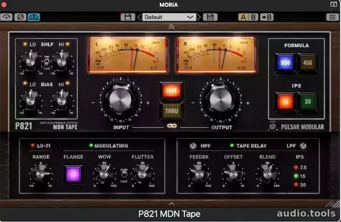Toggle the LO SHLF LED
The width and height of the screenshot is (341, 222).
[x=25, y=44]
